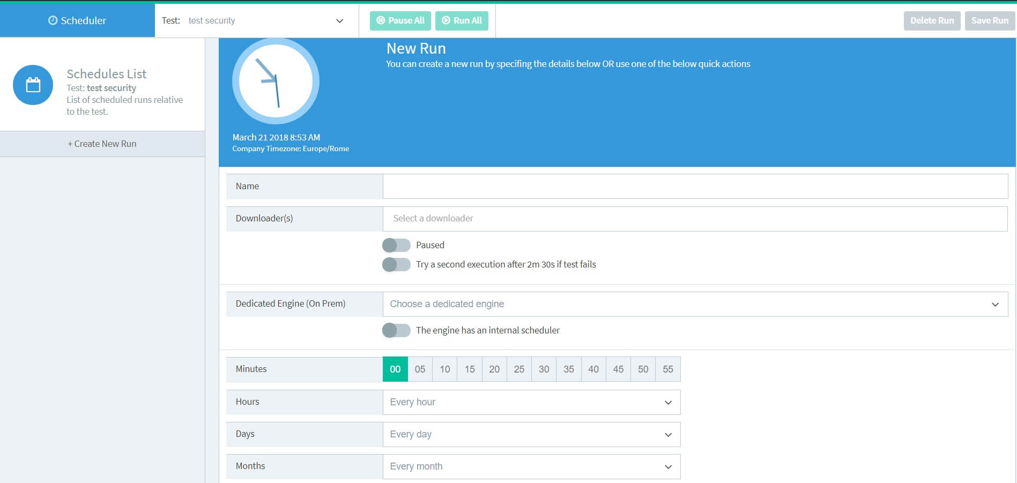
Task: Toggle second execution retry if test fails
Action: tap(396, 264)
